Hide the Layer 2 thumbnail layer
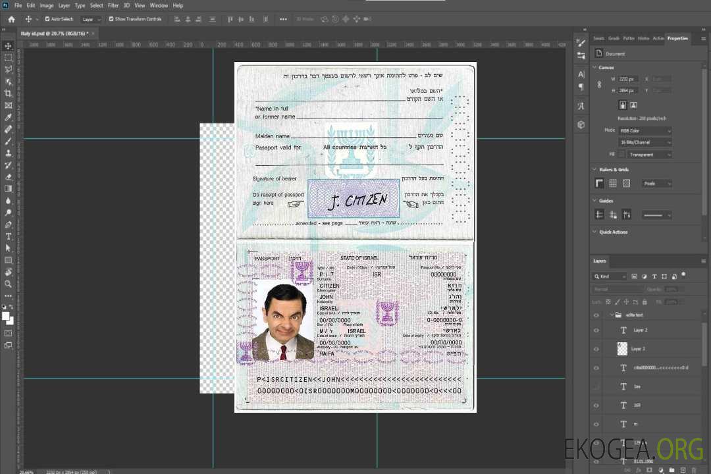The height and width of the screenshot is (474, 711). point(596,350)
